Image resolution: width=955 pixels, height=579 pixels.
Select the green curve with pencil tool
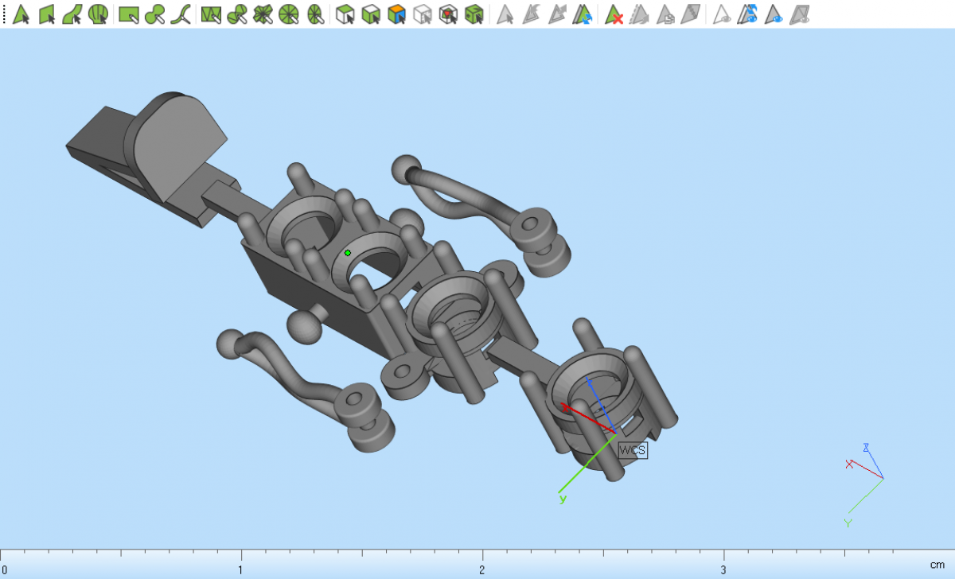click(181, 14)
